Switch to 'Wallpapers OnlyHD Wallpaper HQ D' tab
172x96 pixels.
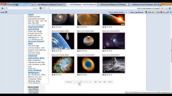pos(145,5)
